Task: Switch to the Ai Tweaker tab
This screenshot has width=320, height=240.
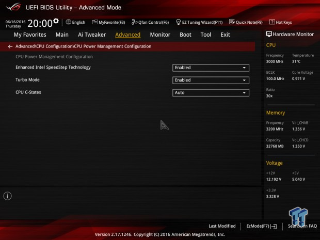Action: [92, 35]
